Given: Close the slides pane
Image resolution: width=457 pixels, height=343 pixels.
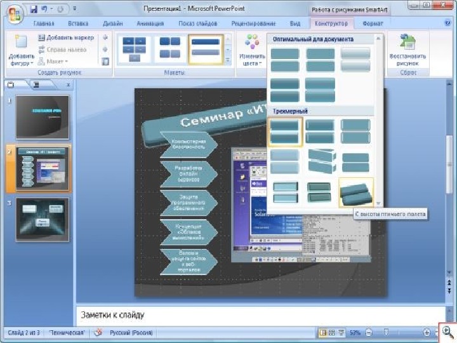Looking at the screenshot, I should tap(68, 85).
